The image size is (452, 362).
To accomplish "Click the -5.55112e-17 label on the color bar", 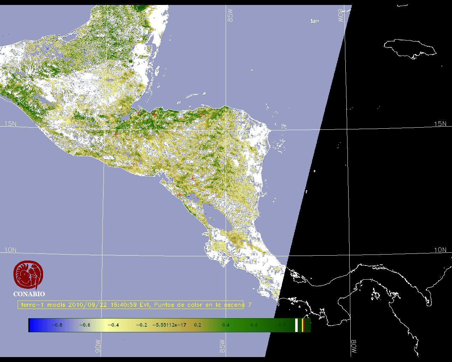I will point(169,325).
